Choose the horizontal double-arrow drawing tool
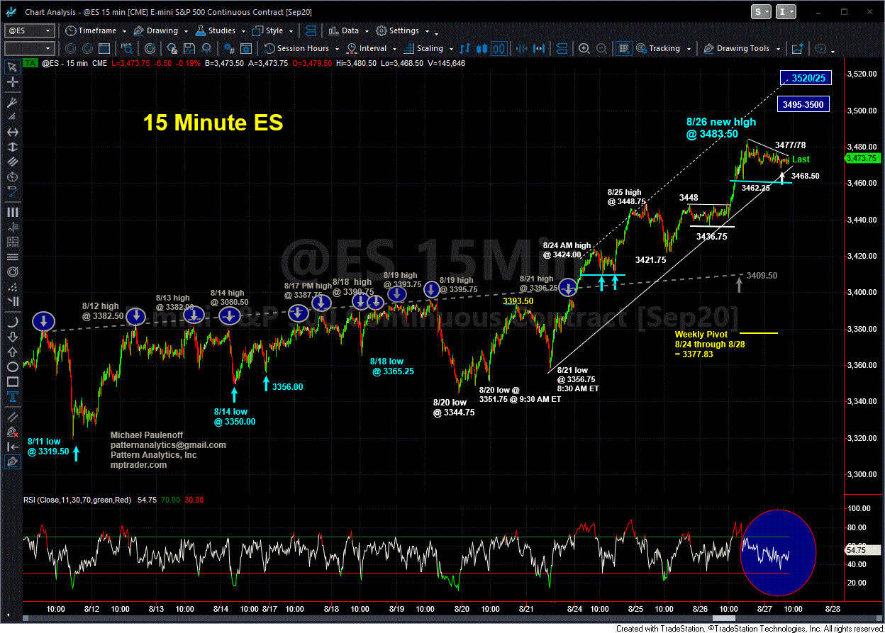 pos(12,133)
